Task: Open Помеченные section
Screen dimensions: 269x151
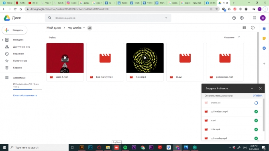Action: coord(20,61)
